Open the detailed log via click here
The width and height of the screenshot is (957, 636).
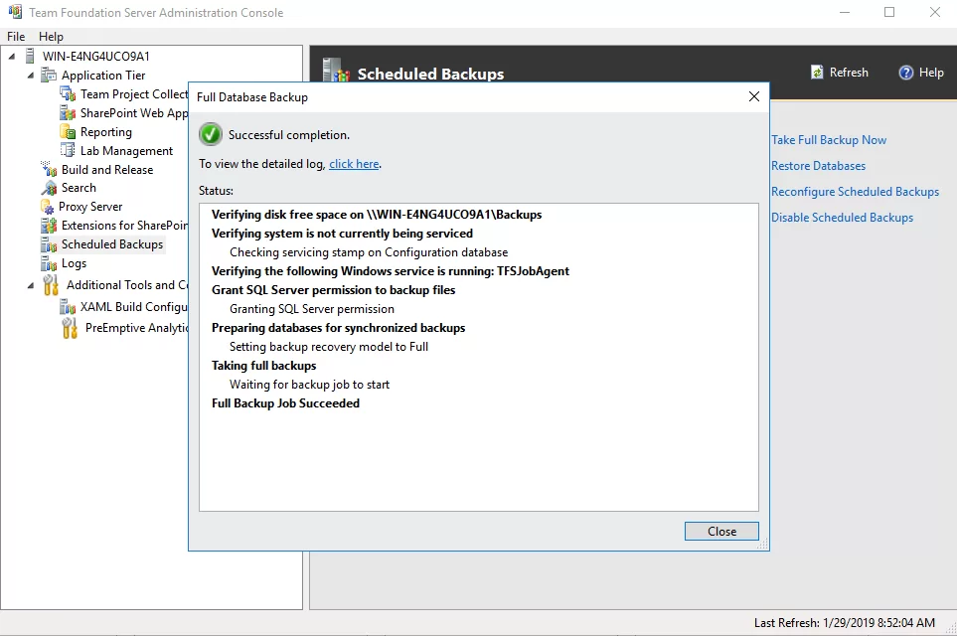coord(354,164)
